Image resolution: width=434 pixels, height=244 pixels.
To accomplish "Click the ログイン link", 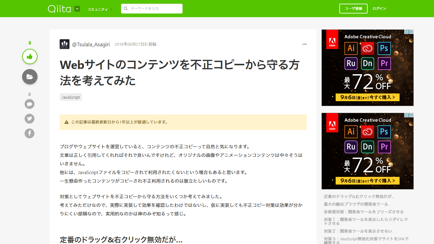I will [379, 9].
